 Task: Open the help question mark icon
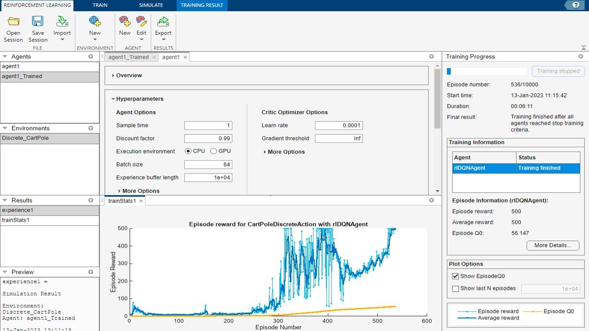(x=576, y=5)
